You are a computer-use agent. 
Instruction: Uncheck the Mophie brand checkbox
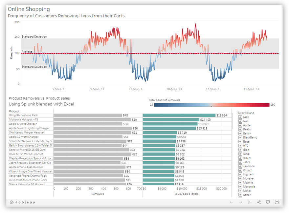coord(240,182)
